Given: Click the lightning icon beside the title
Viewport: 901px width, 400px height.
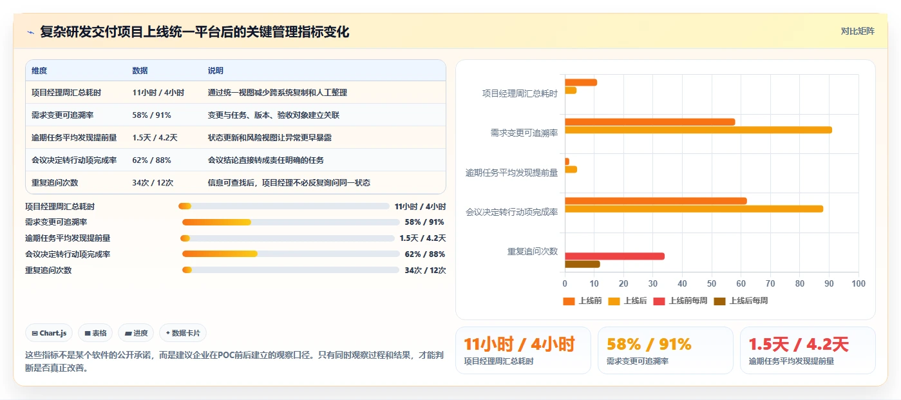Looking at the screenshot, I should [x=31, y=32].
